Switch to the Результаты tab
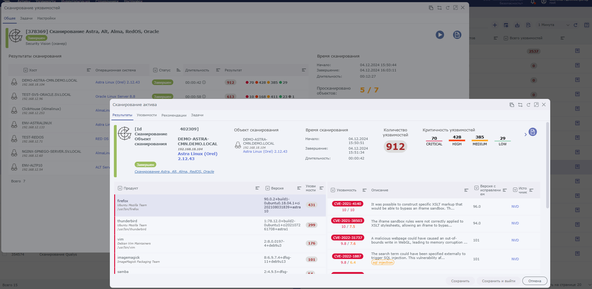 [x=122, y=115]
